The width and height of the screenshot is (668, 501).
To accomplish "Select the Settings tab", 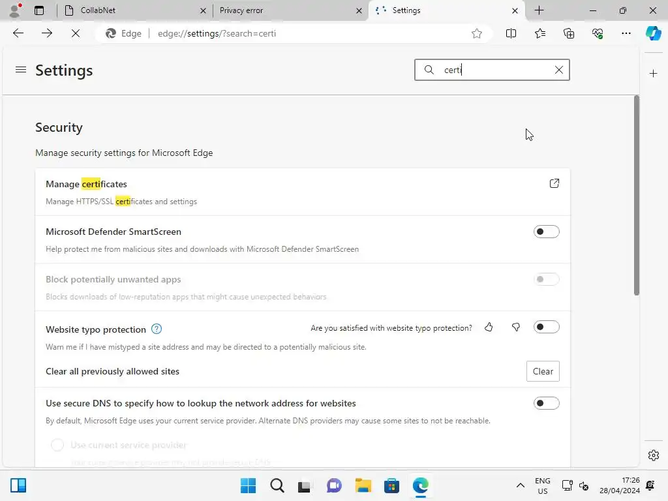I will (x=447, y=10).
